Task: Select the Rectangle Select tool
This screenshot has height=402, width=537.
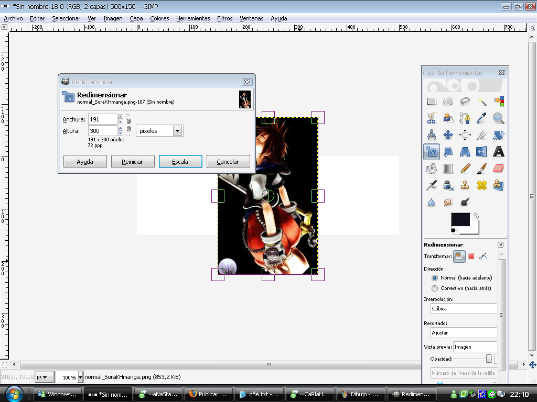Action: click(432, 102)
